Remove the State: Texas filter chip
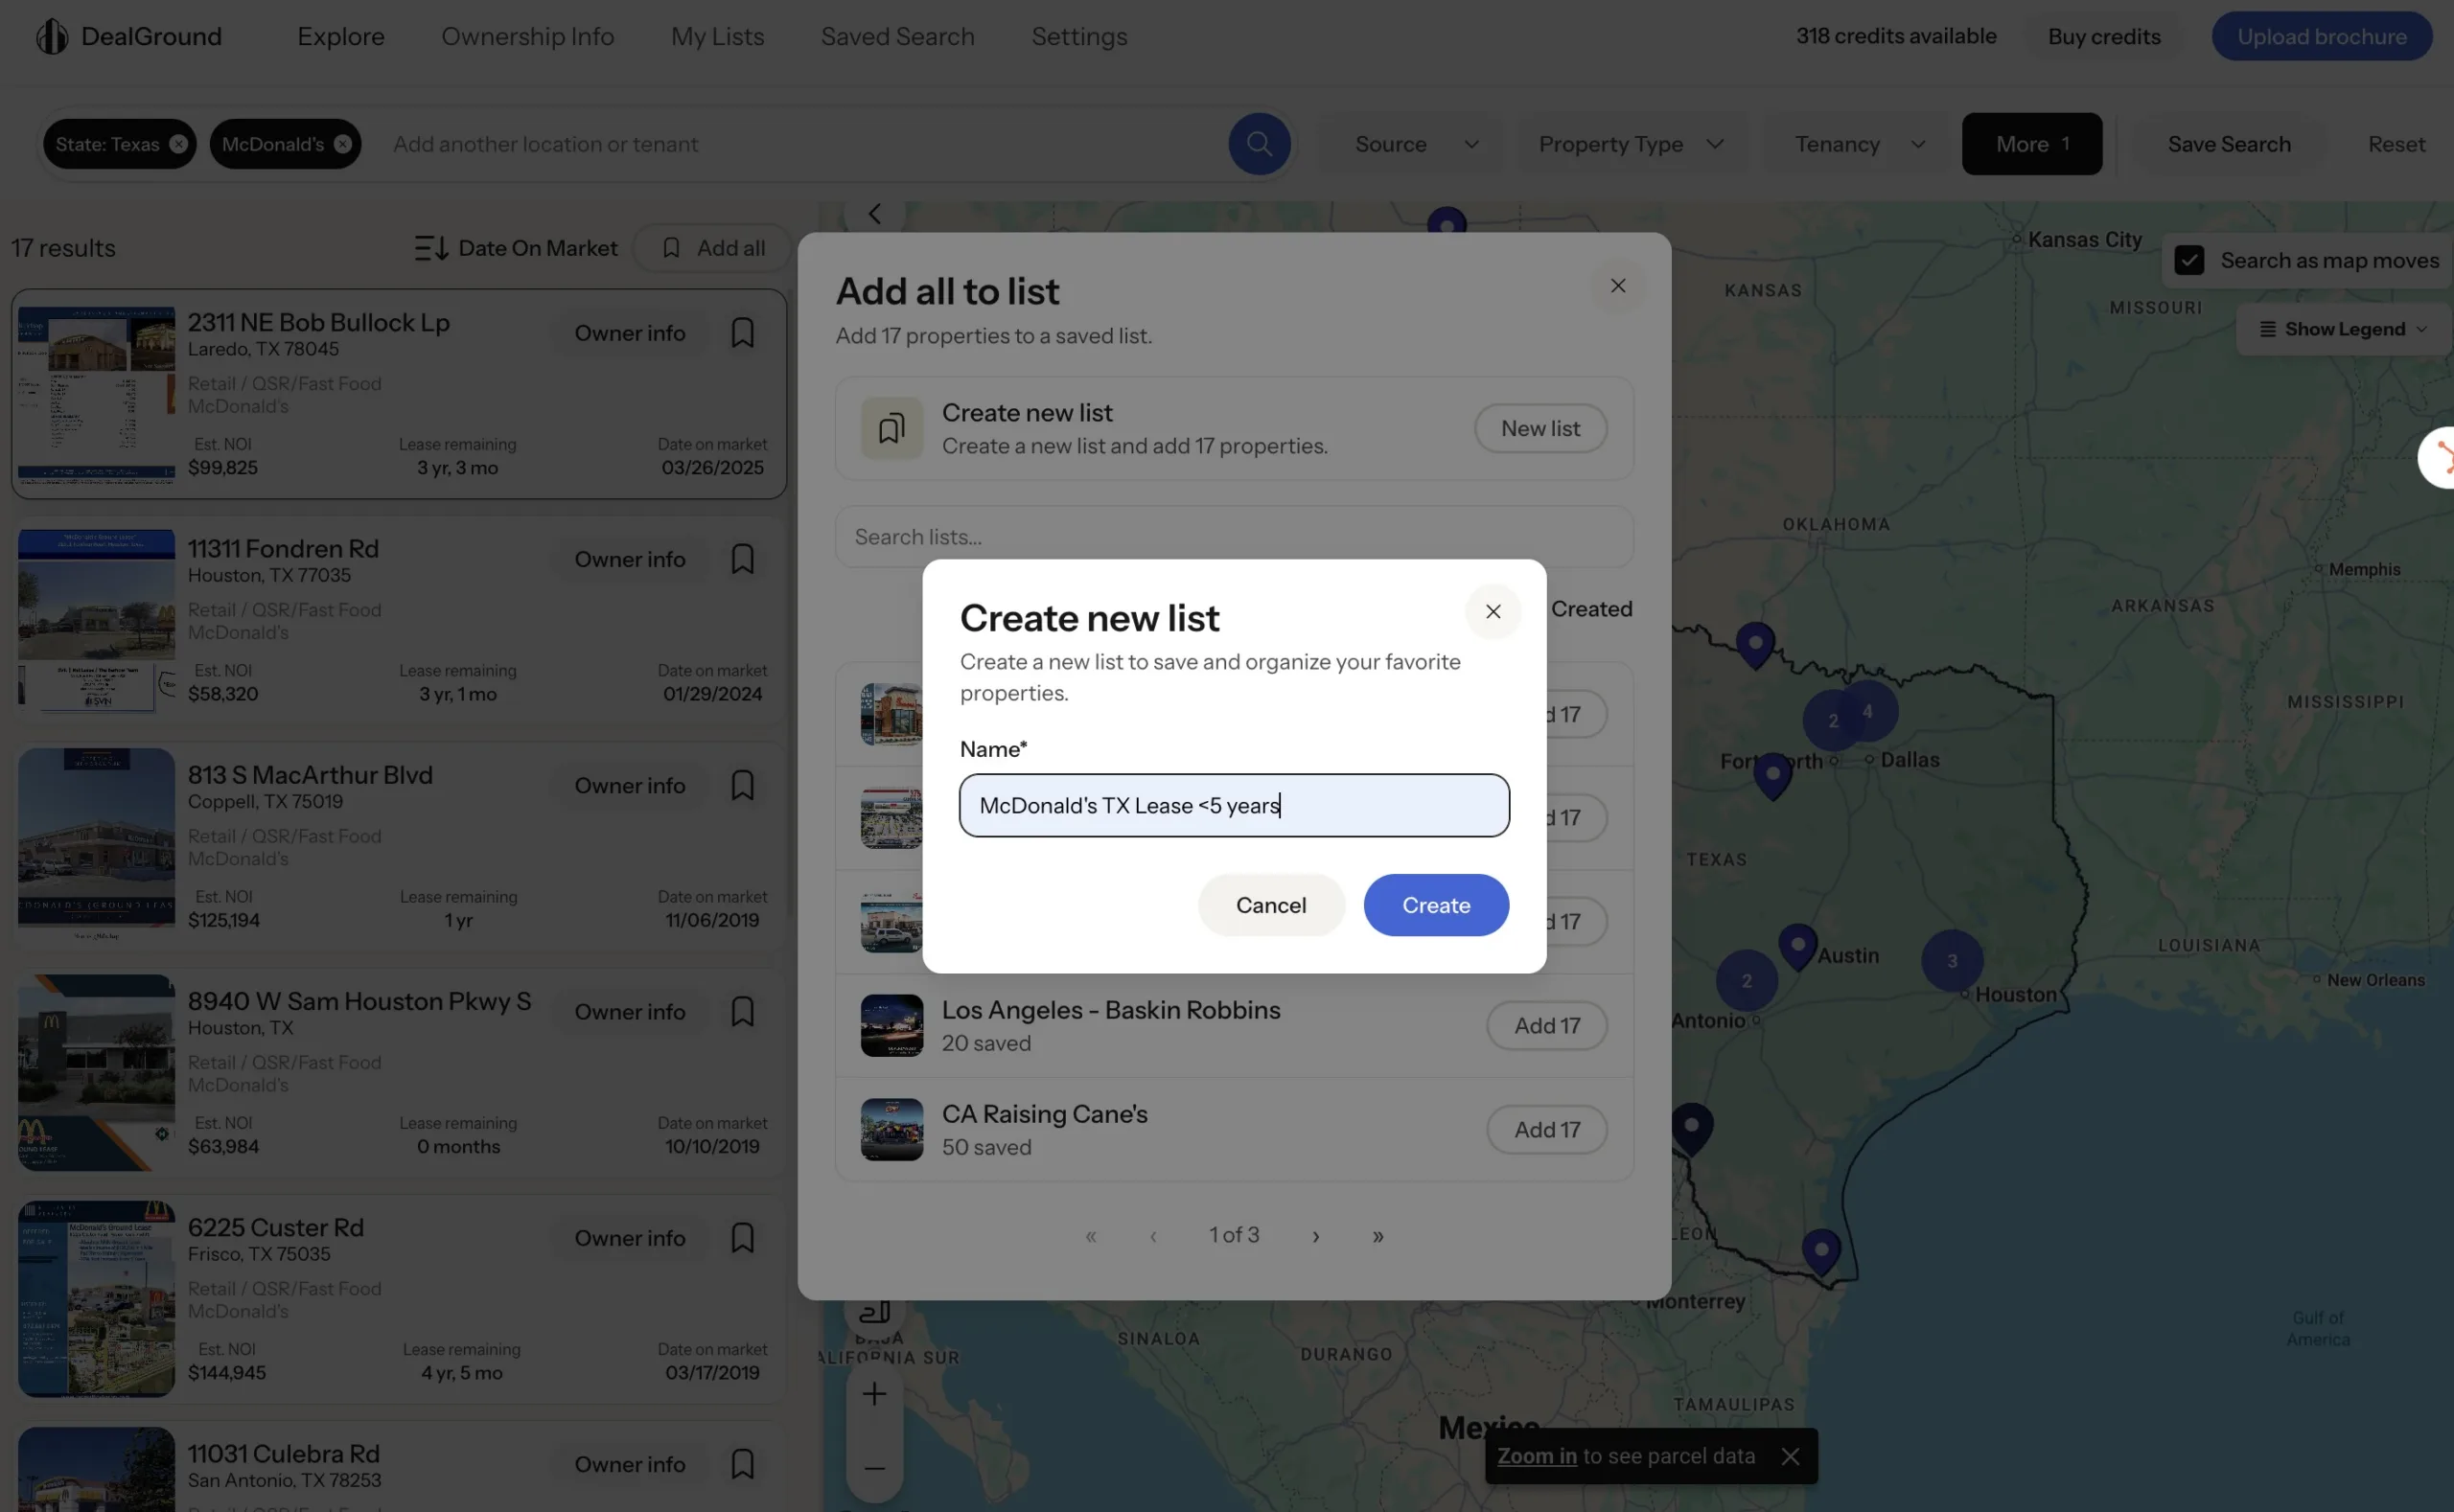2454x1512 pixels. coord(178,144)
